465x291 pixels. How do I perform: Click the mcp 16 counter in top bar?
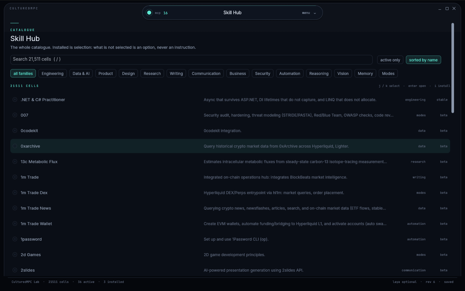[161, 13]
